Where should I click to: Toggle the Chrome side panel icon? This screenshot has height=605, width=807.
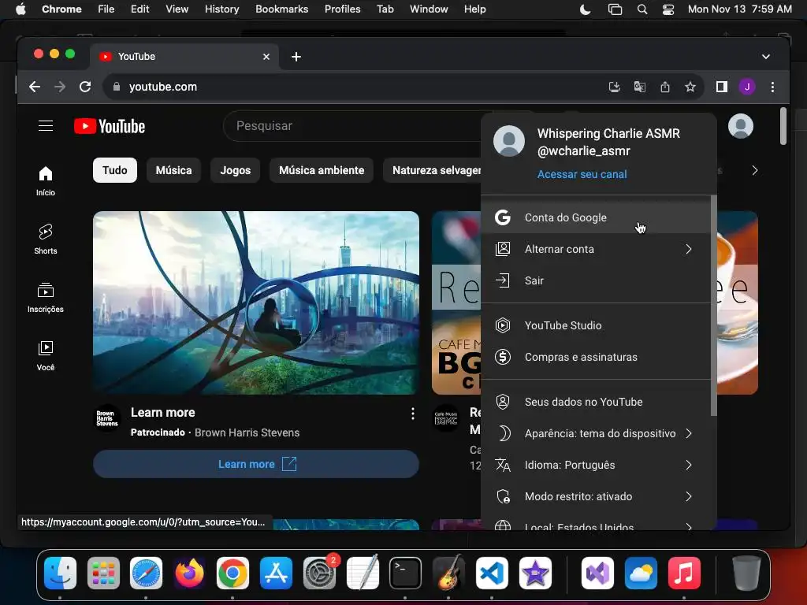click(722, 87)
